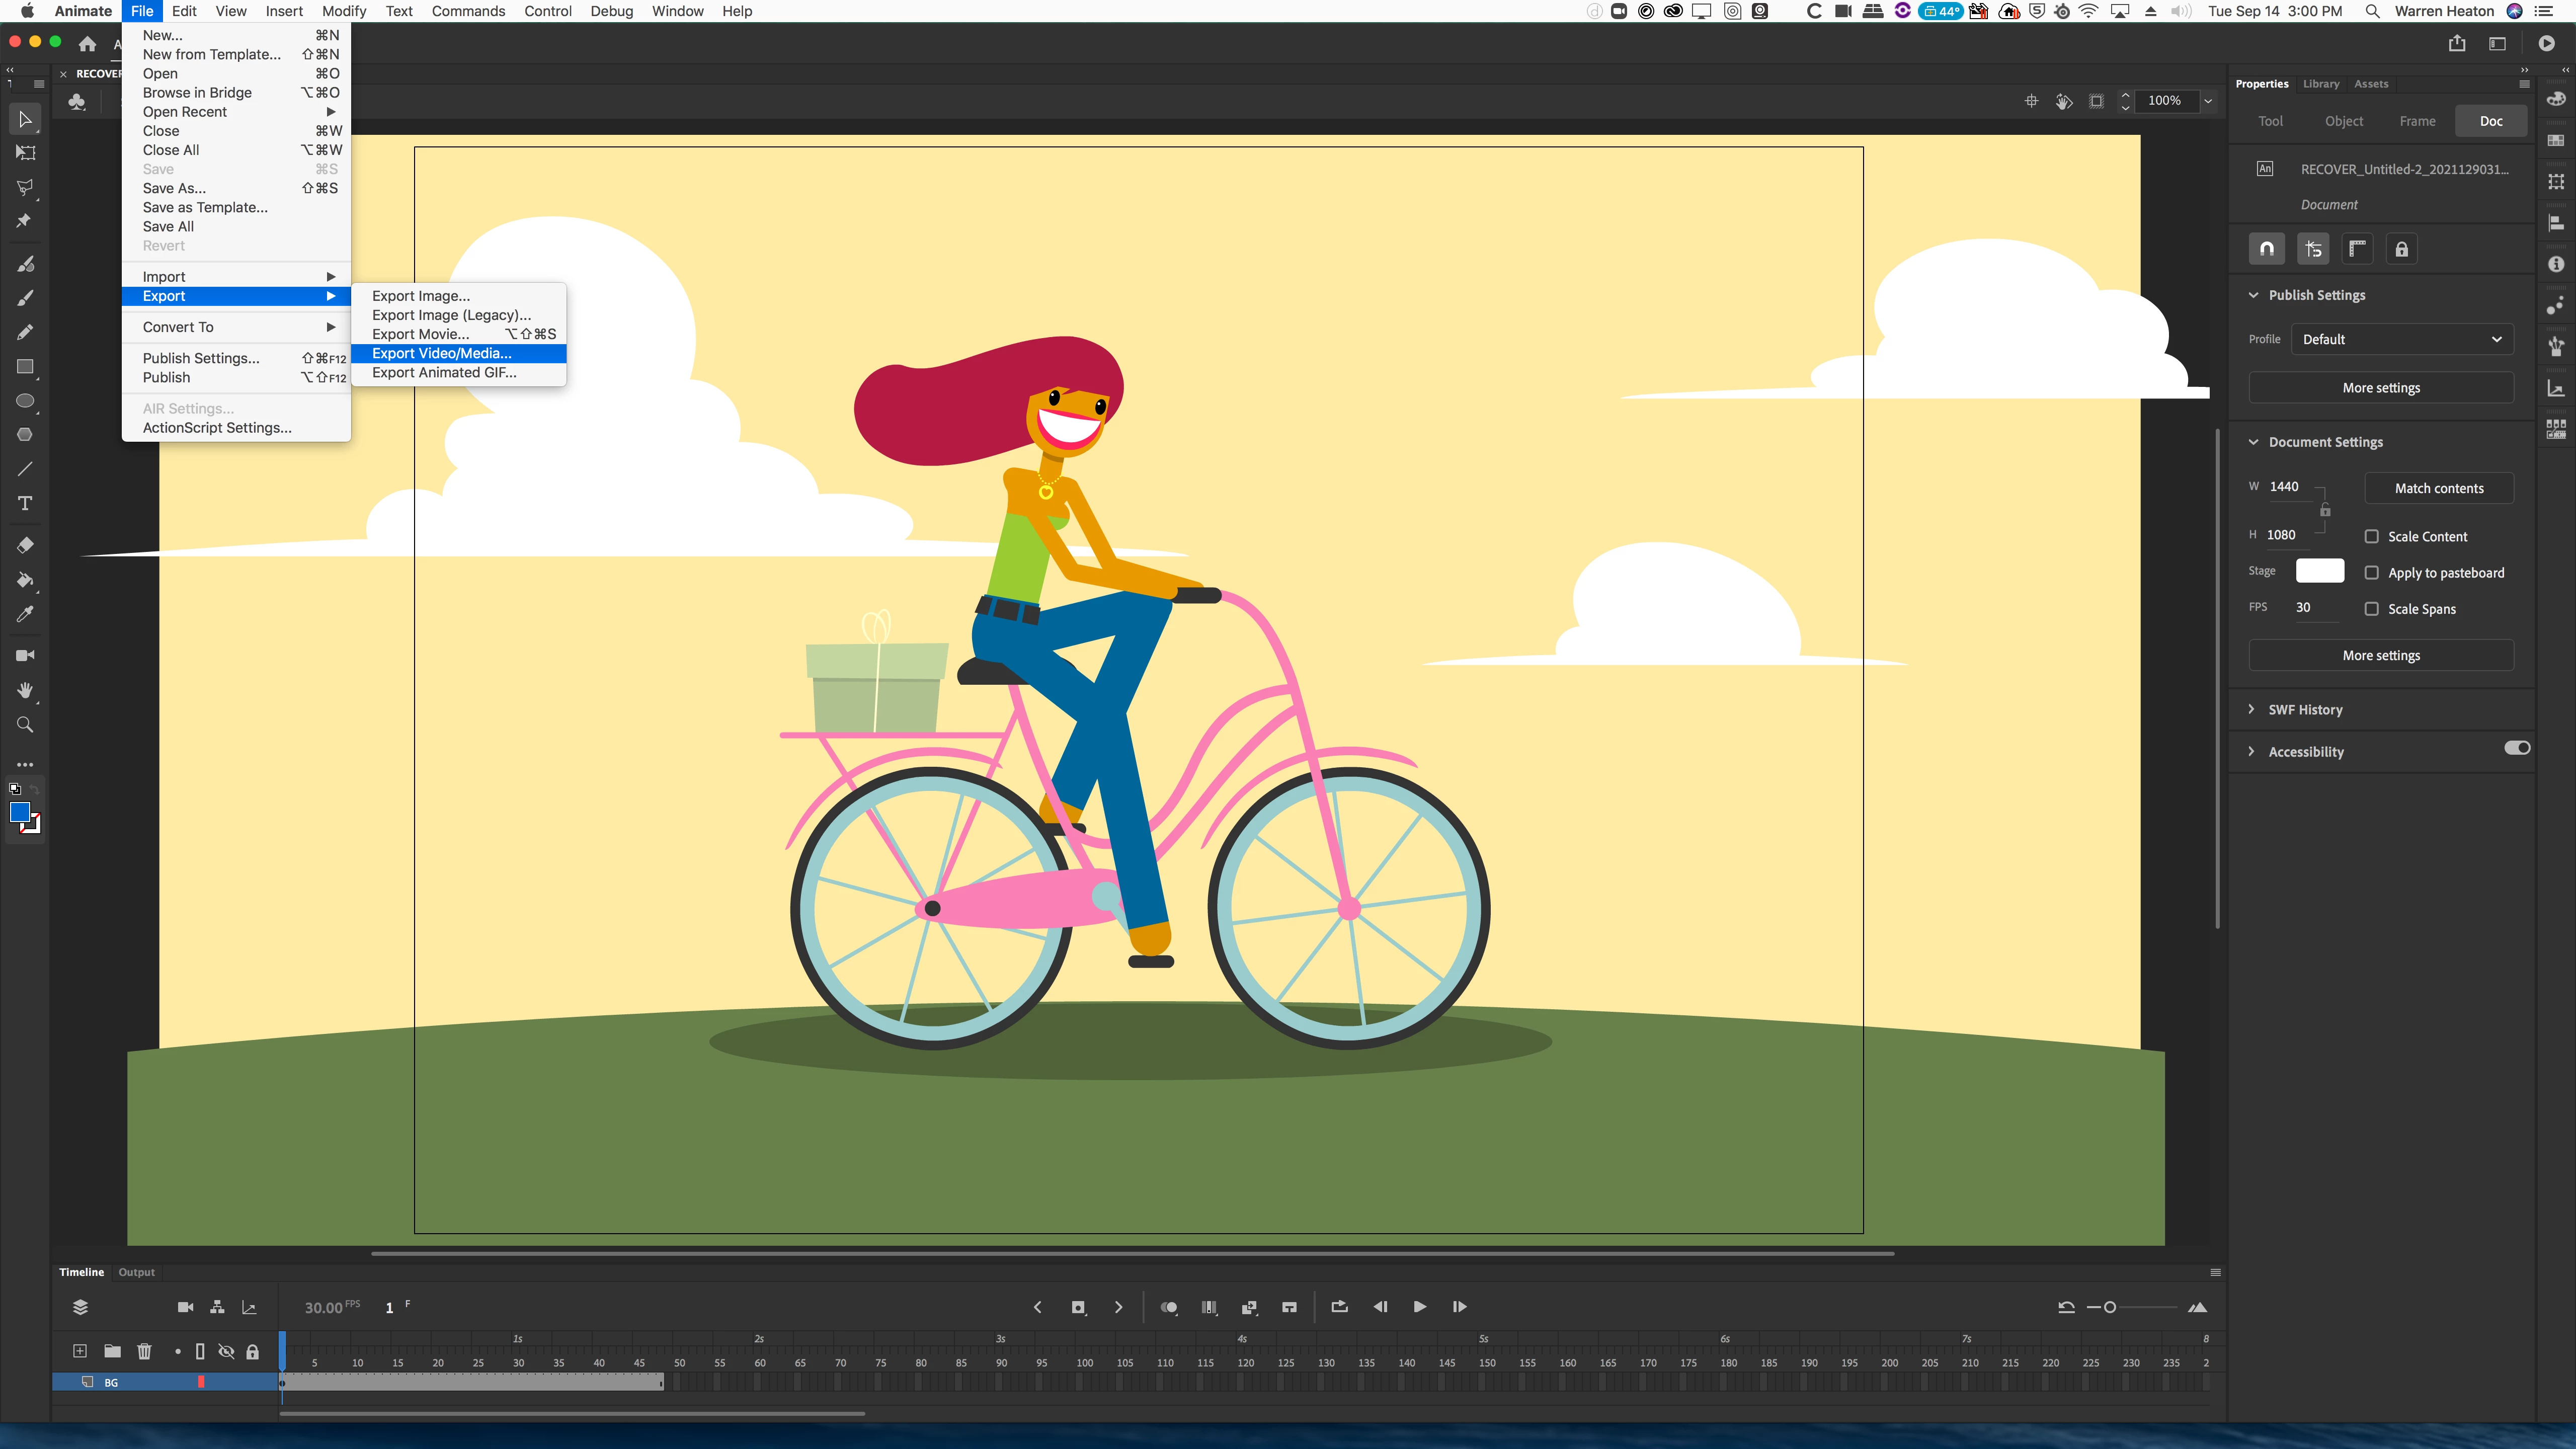Choose the Zoom magnifier tool
Screen dimensions: 2576x1449
[25, 725]
